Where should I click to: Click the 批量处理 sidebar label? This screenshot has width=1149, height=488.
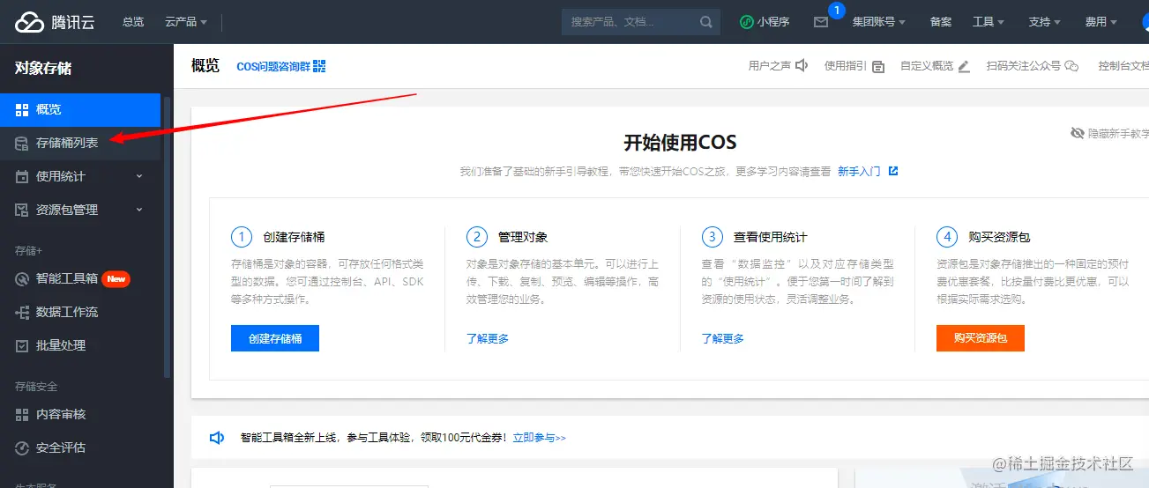click(x=61, y=345)
